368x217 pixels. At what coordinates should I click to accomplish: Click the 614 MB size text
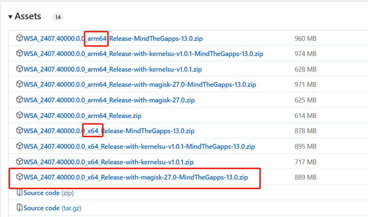(x=306, y=116)
